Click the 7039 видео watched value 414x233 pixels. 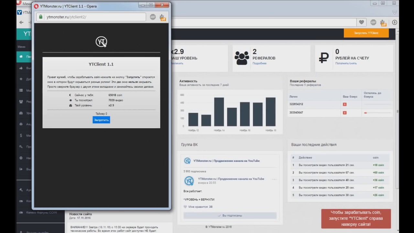[x=116, y=100]
